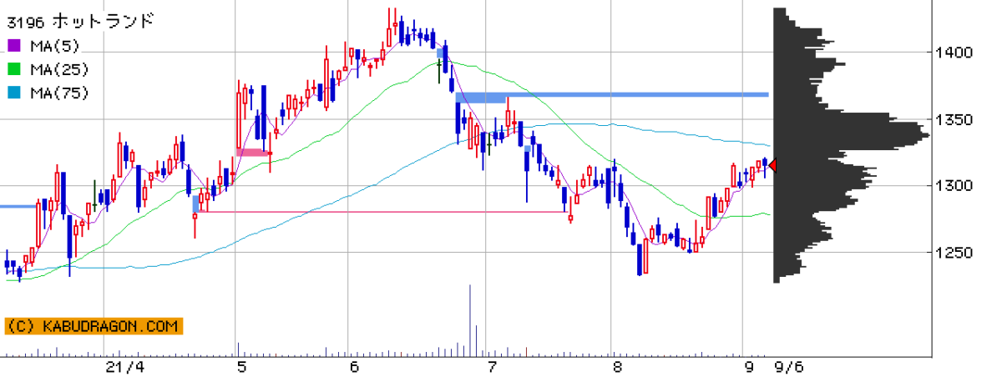Click the MA(25) legend label
1002x377 pixels.
[59, 68]
